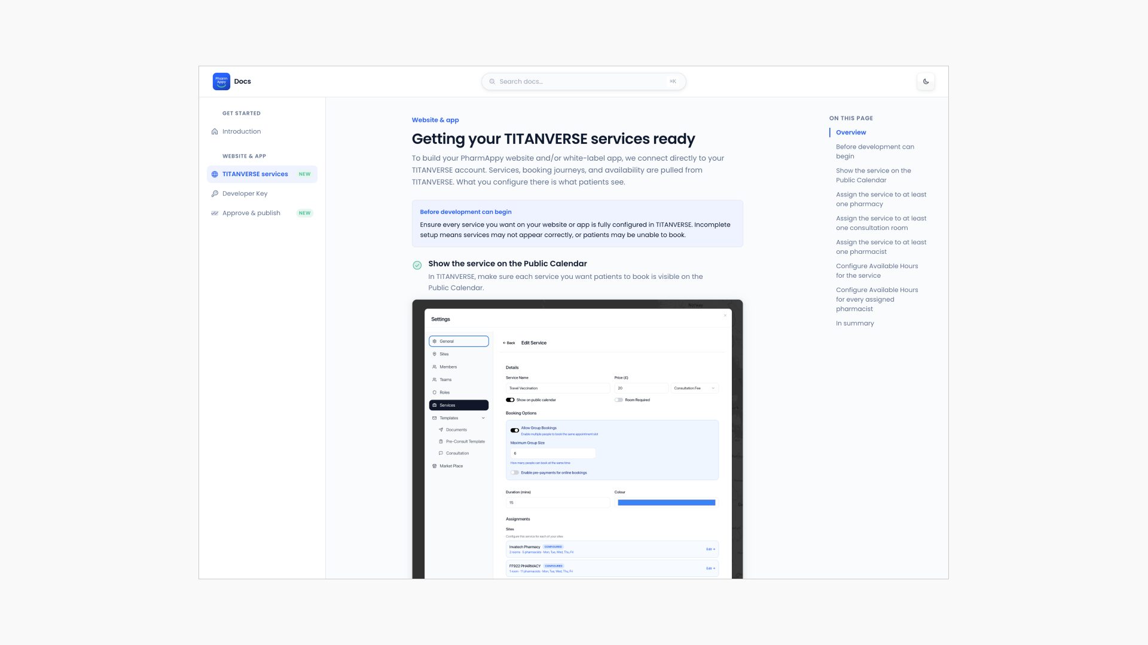Open the Introduction page in sidebar
This screenshot has height=645, width=1148.
tap(242, 131)
